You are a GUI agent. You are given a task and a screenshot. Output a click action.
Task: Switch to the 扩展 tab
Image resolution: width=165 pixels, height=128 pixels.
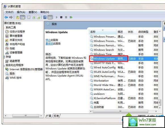(x=49, y=116)
